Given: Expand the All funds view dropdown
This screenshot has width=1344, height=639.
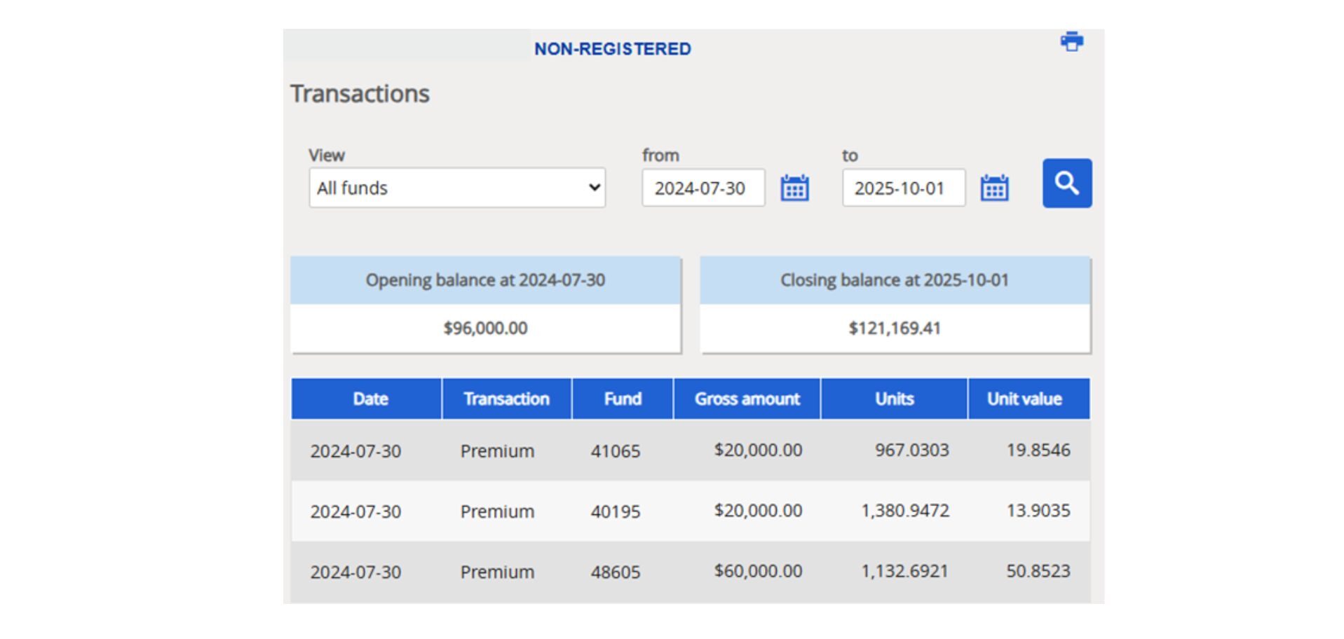Looking at the screenshot, I should coord(457,188).
